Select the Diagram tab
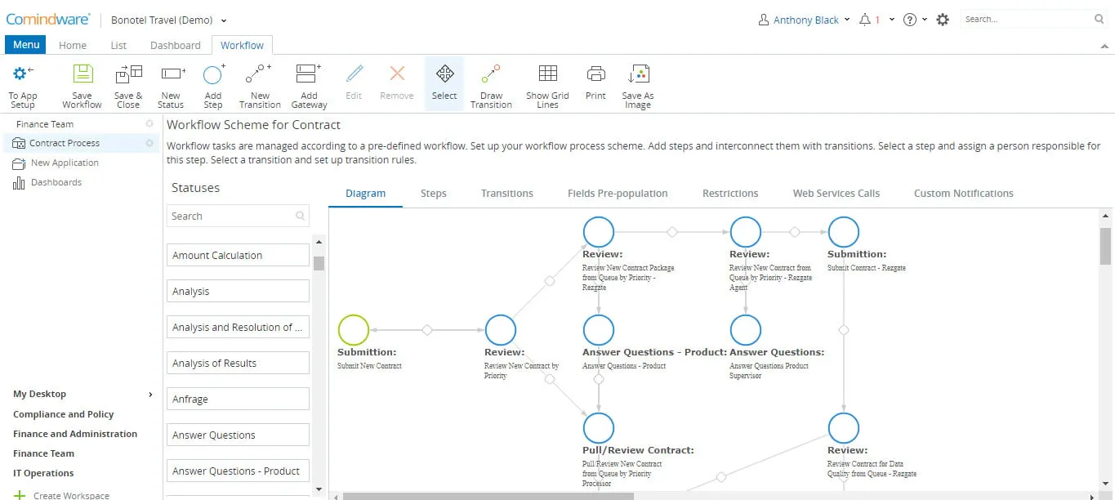The image size is (1115, 500). click(x=365, y=194)
